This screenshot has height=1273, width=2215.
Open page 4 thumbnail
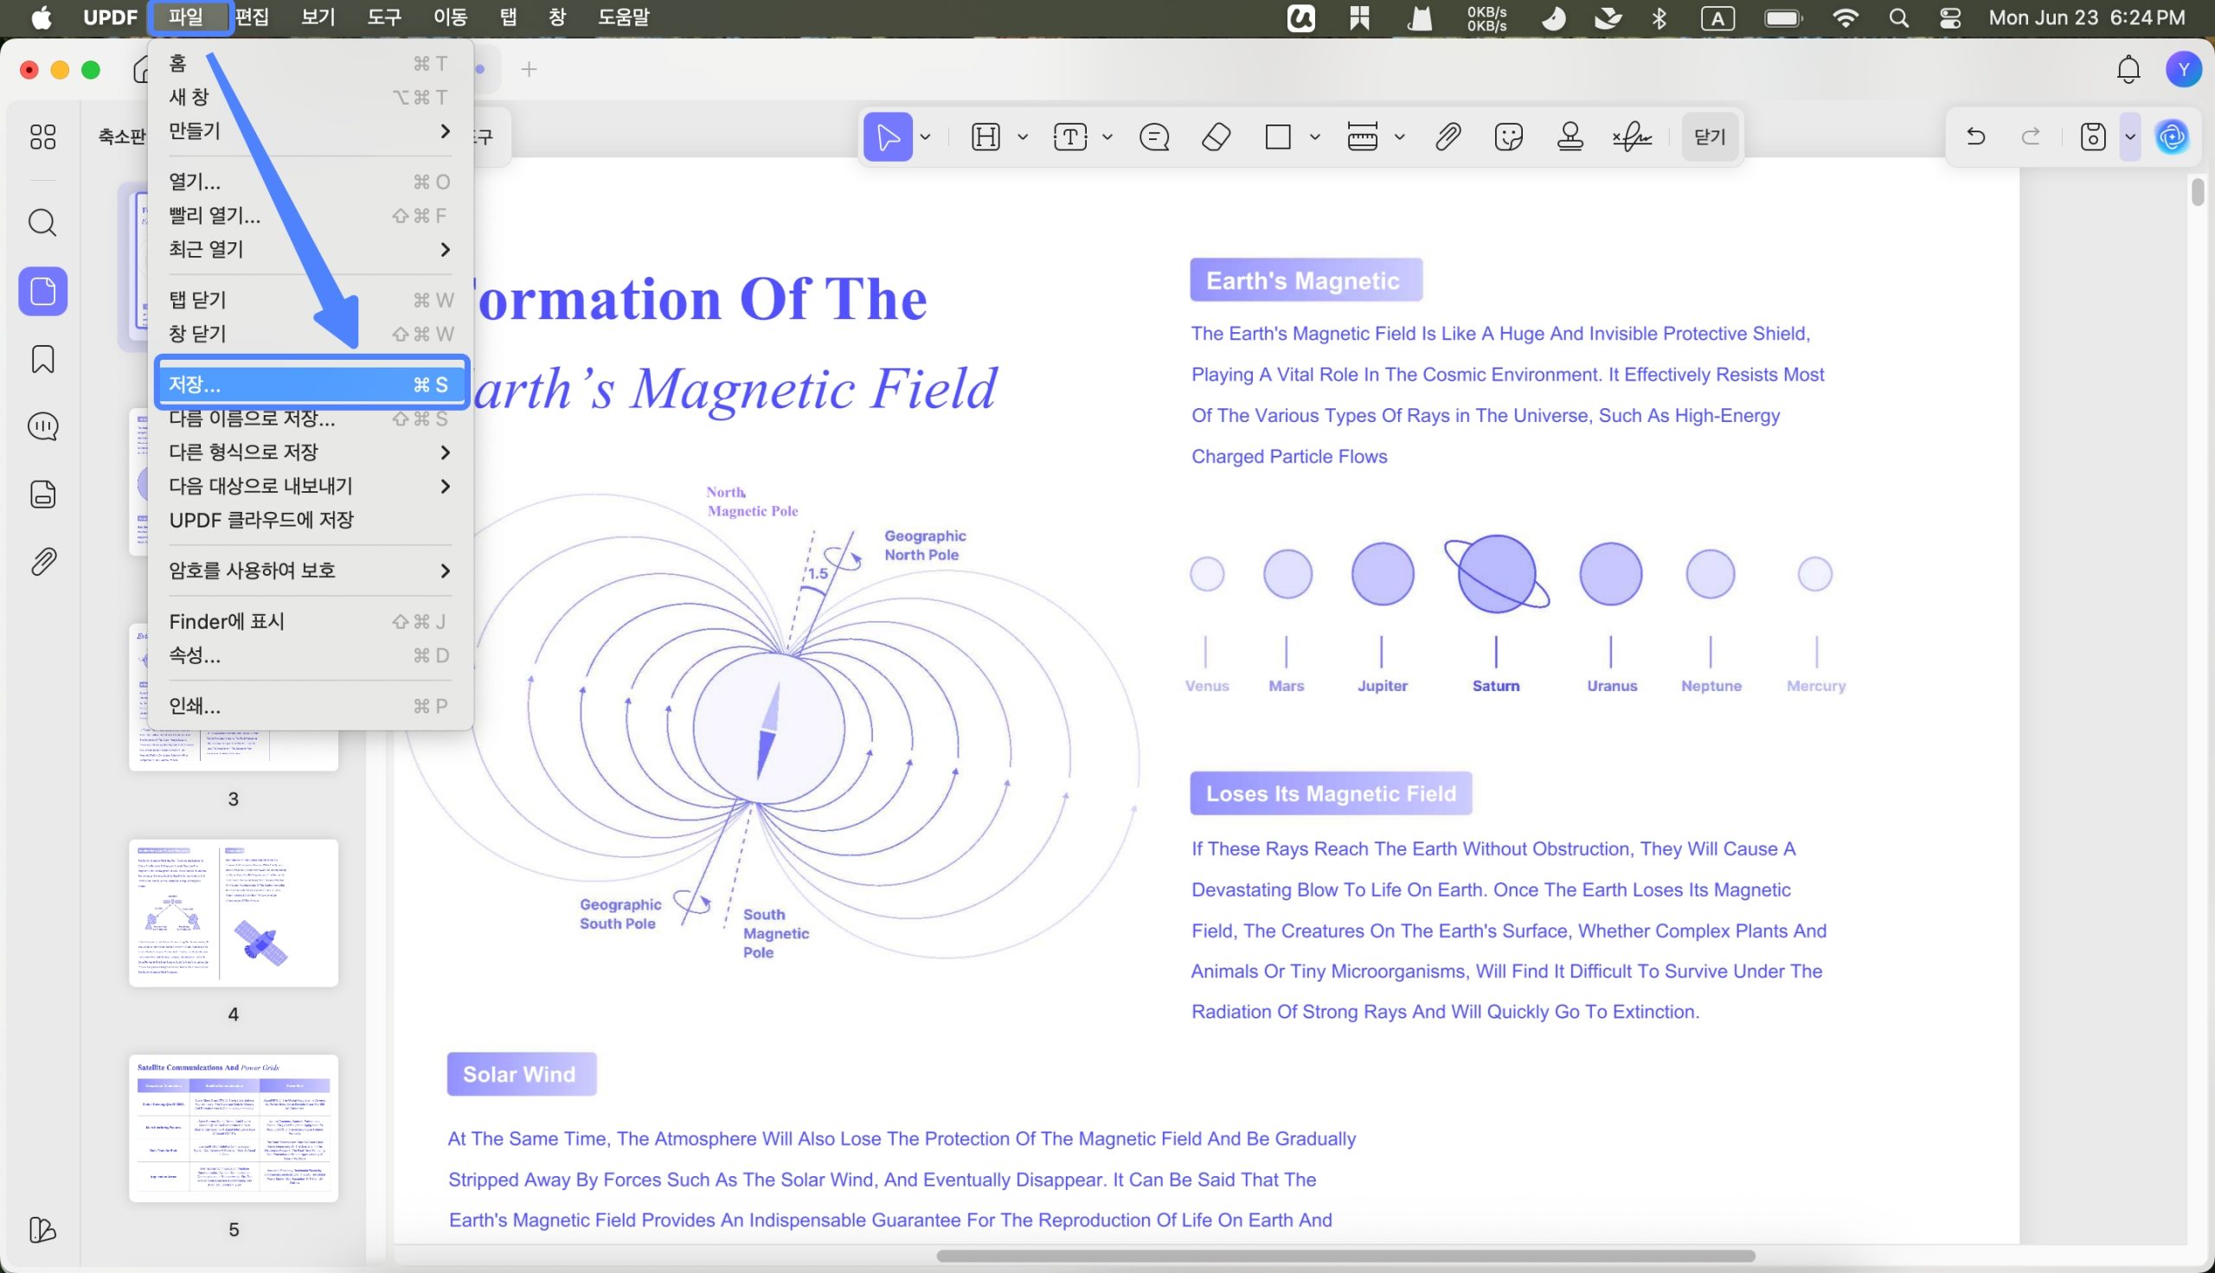pyautogui.click(x=234, y=912)
